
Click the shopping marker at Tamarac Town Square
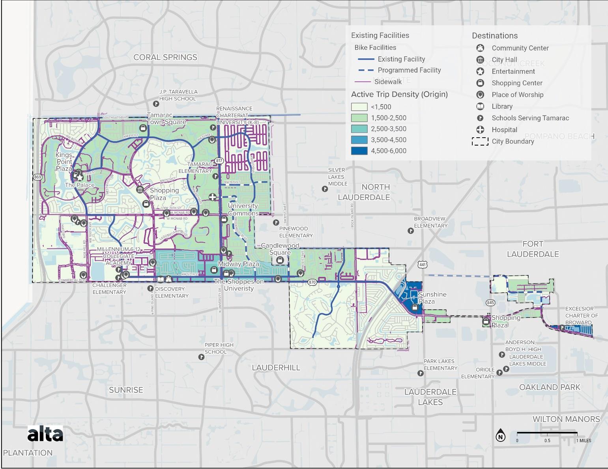click(143, 127)
